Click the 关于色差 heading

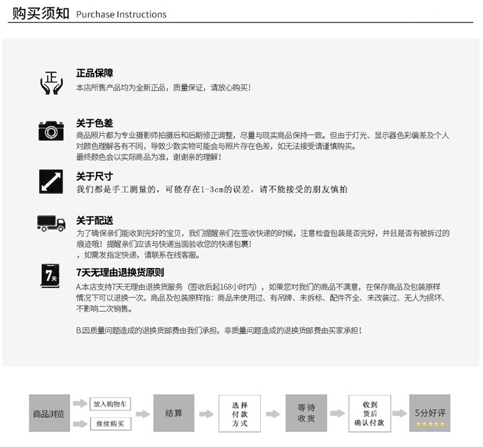[x=95, y=123]
